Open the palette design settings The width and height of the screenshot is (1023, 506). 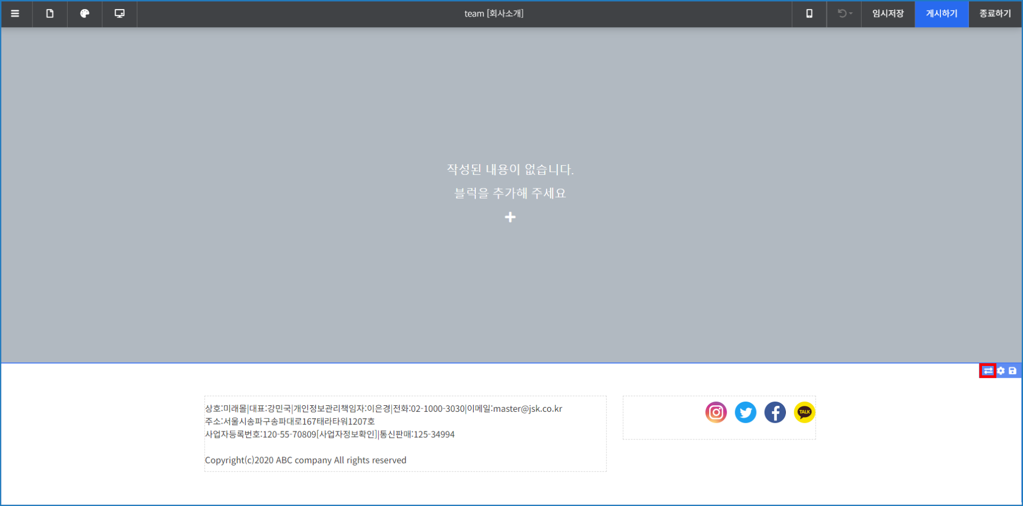[x=85, y=14]
